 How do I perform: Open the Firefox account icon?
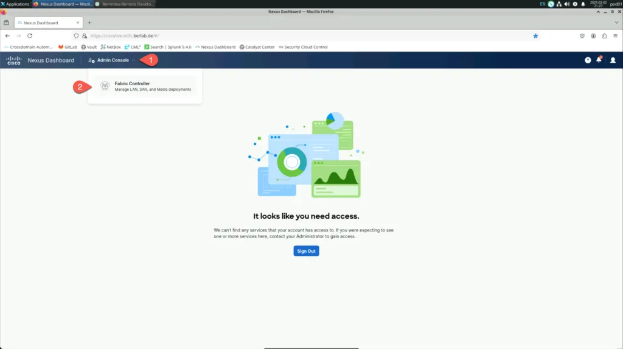point(593,36)
